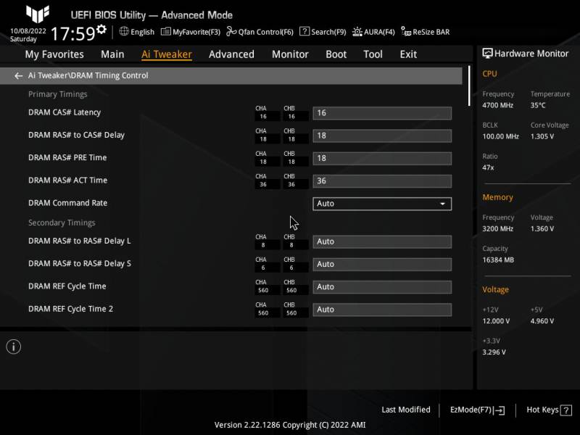Click the Secondary Timings section header
Screen dimensions: 580x435
(62, 223)
